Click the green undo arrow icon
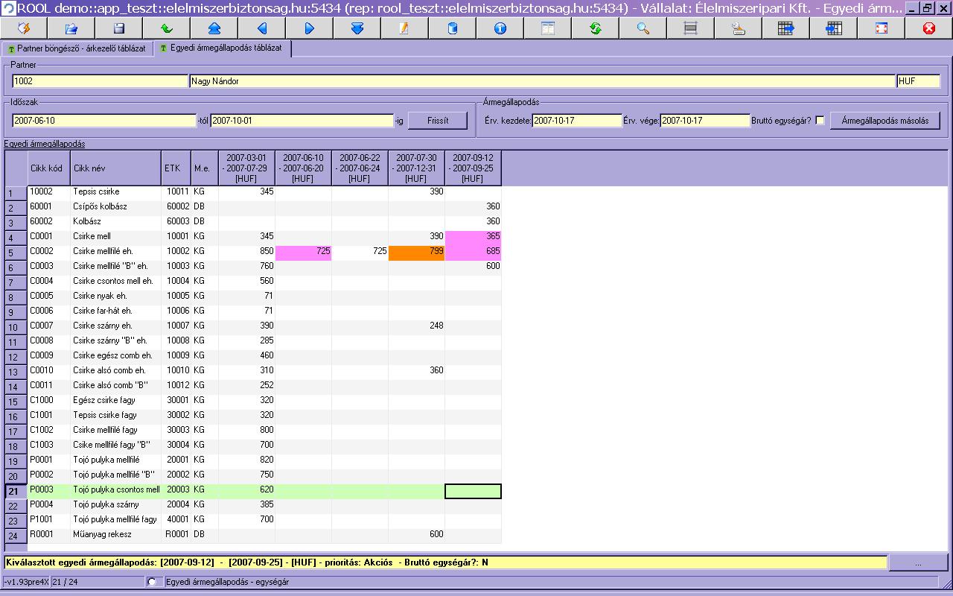 167,28
